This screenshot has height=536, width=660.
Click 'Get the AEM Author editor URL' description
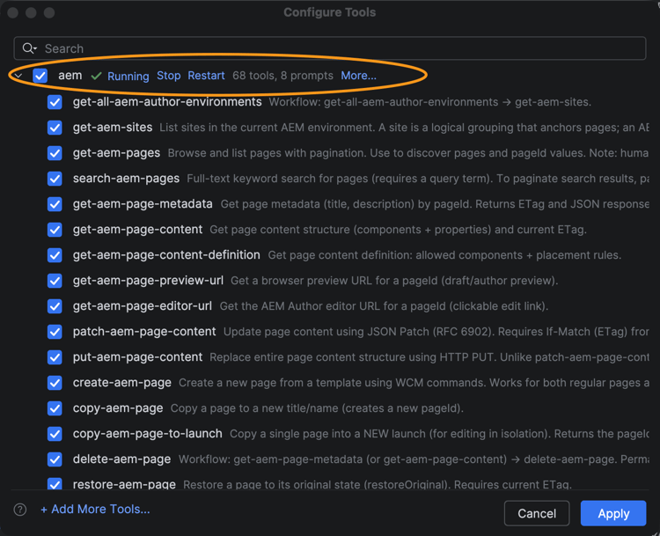[384, 306]
